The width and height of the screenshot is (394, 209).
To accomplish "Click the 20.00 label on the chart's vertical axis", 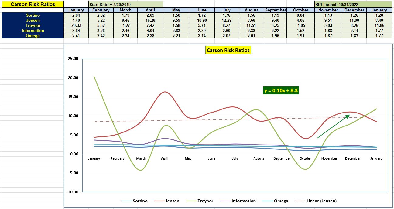I will pyautogui.click(x=73, y=78).
